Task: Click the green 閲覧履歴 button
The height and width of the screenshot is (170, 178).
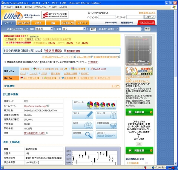Action: coord(139,150)
